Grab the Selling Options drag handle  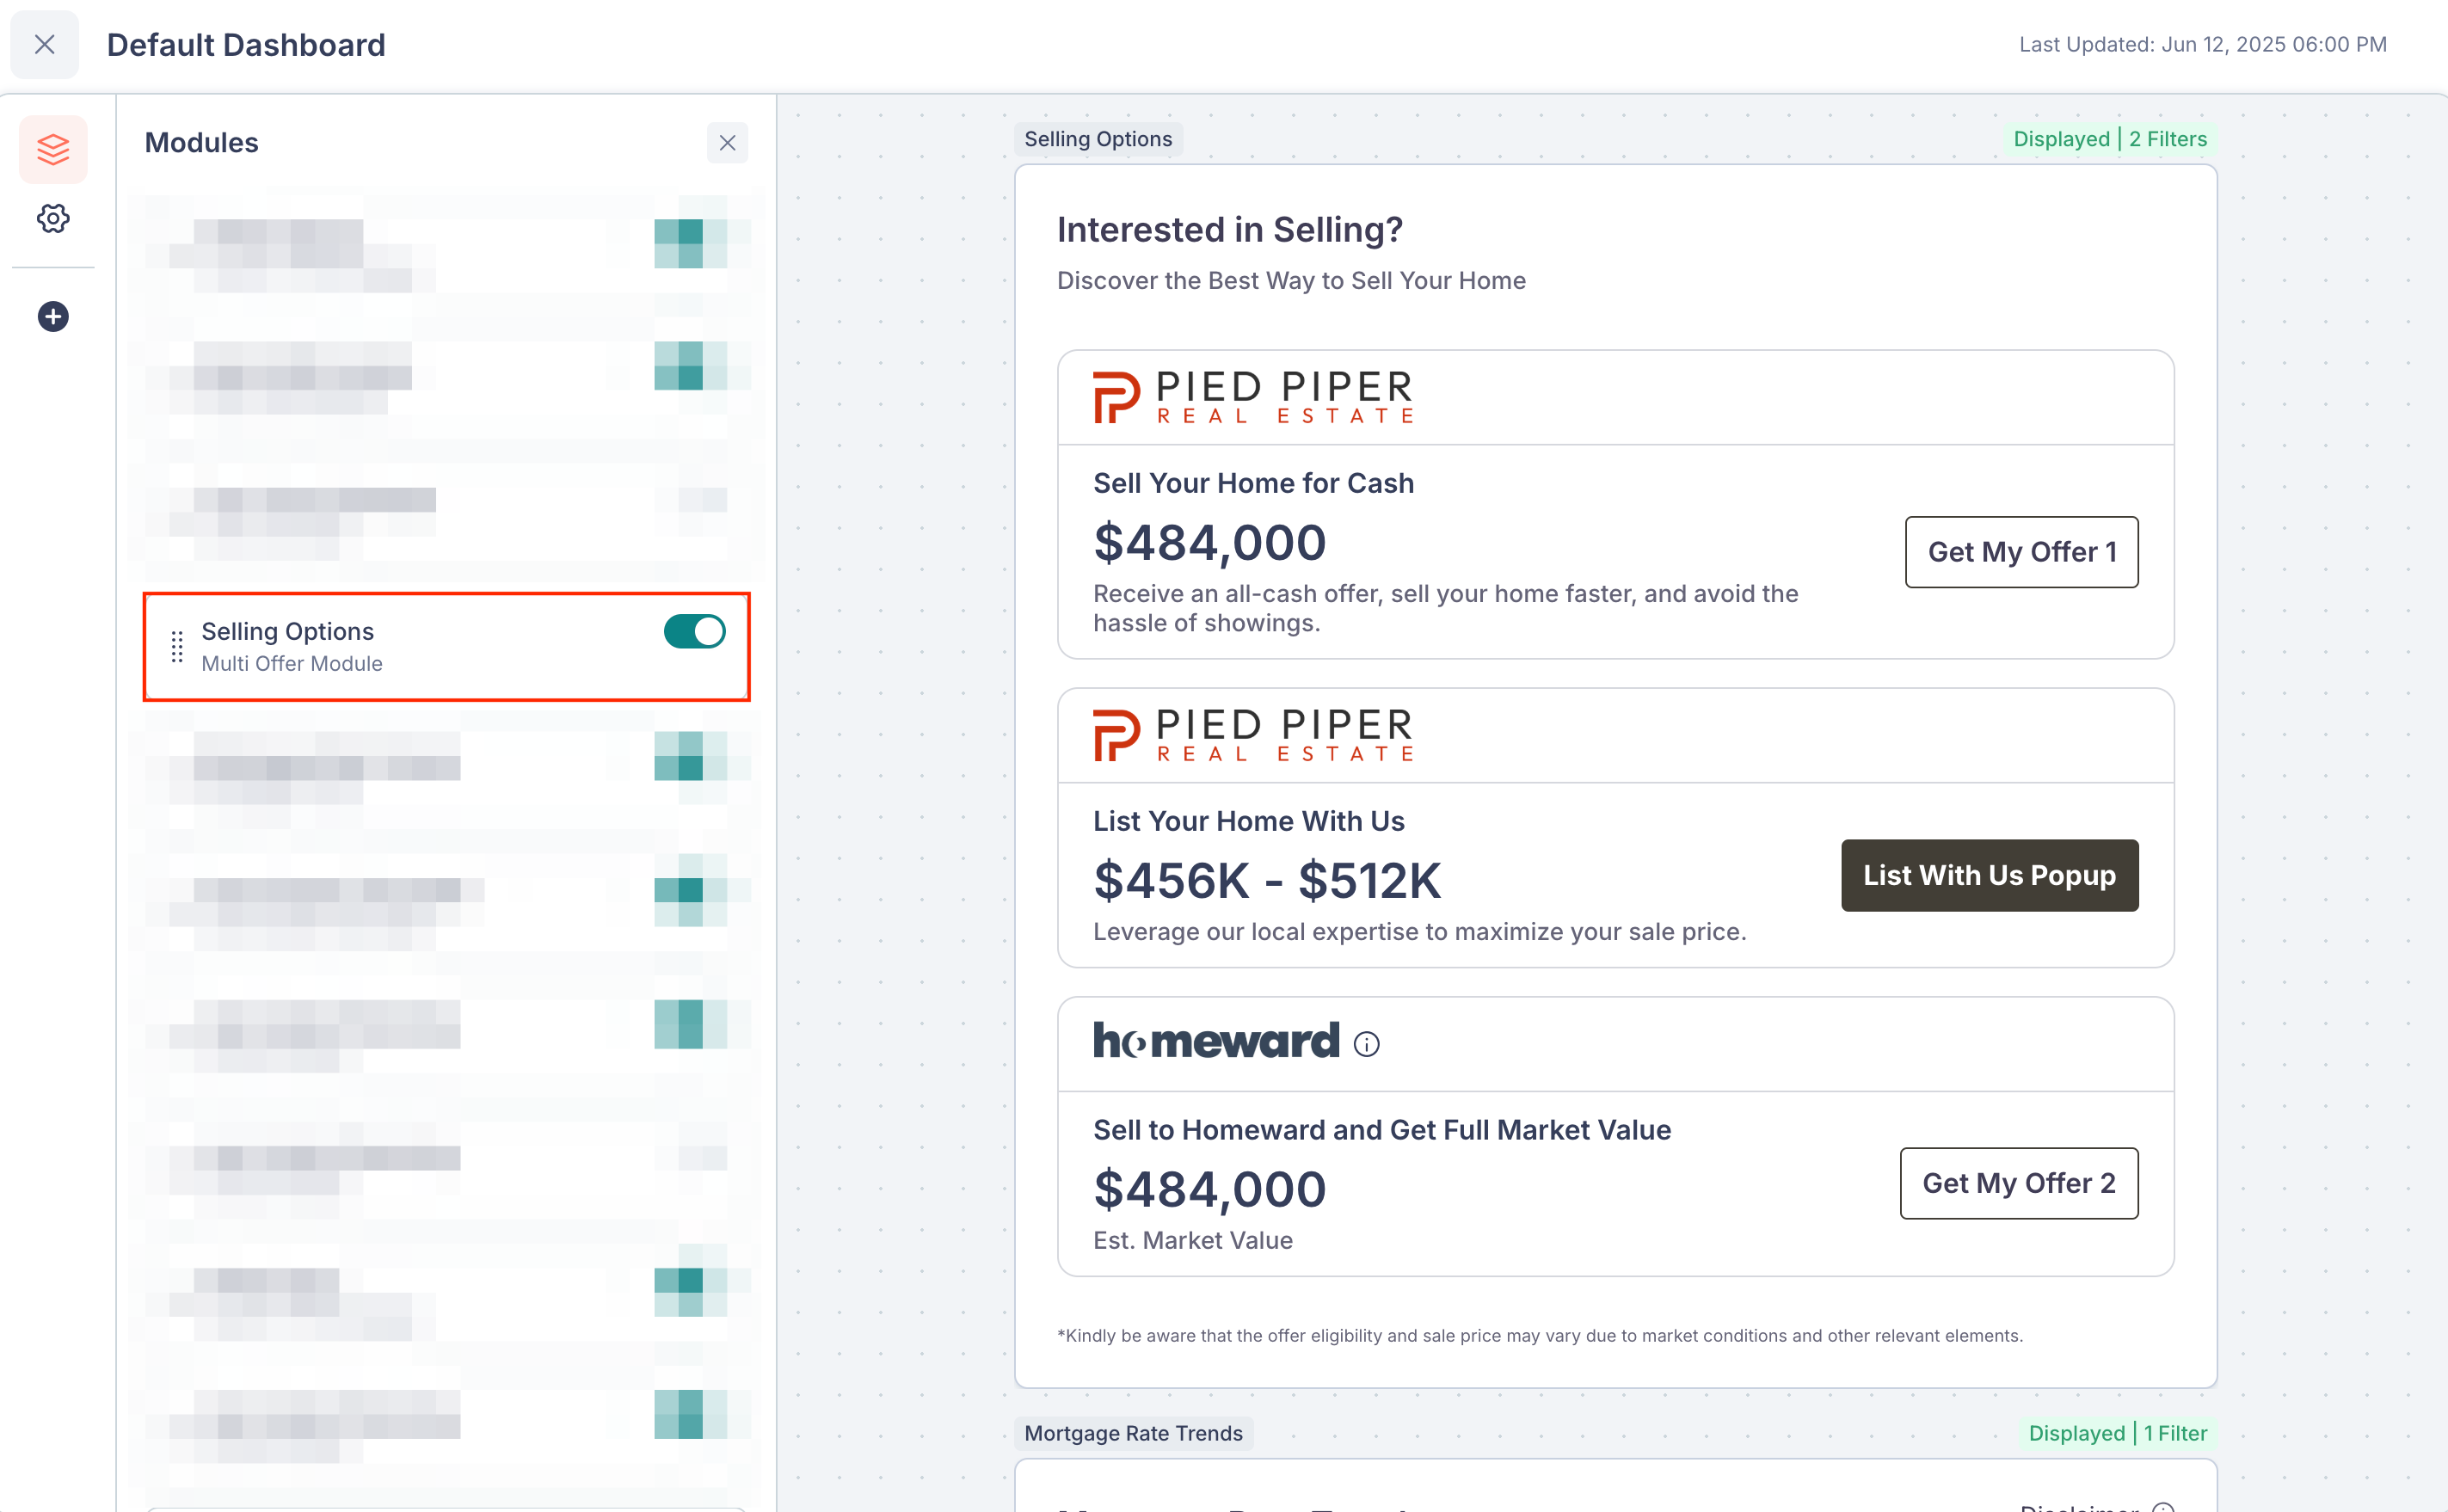tap(177, 647)
